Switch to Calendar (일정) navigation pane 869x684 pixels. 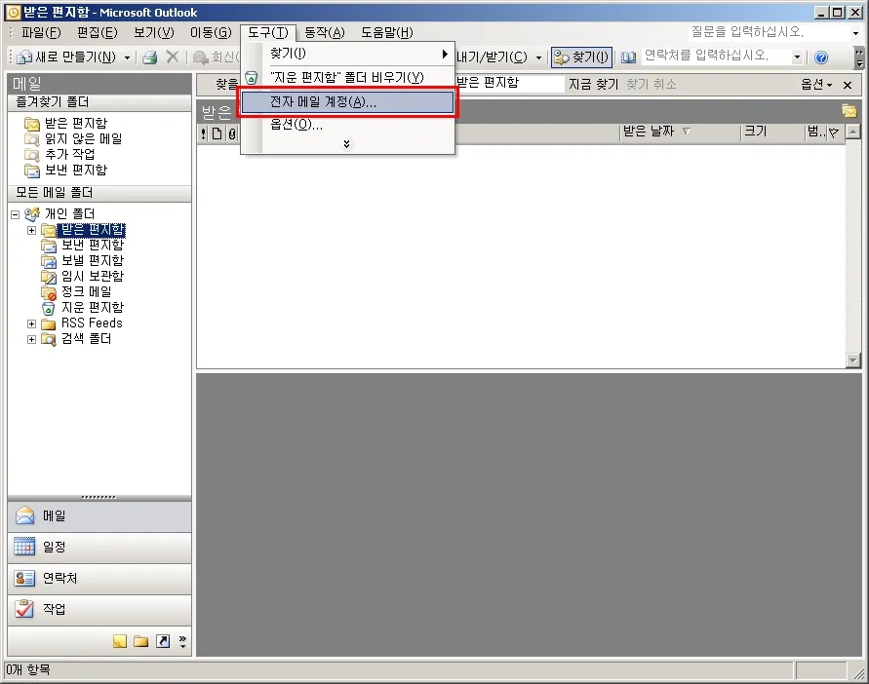(99, 548)
